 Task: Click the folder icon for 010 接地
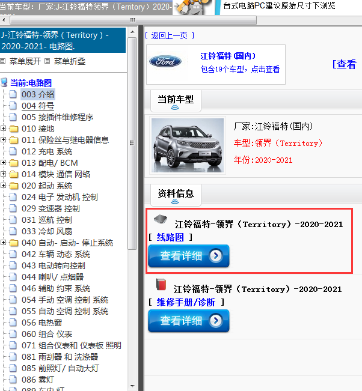(x=14, y=129)
